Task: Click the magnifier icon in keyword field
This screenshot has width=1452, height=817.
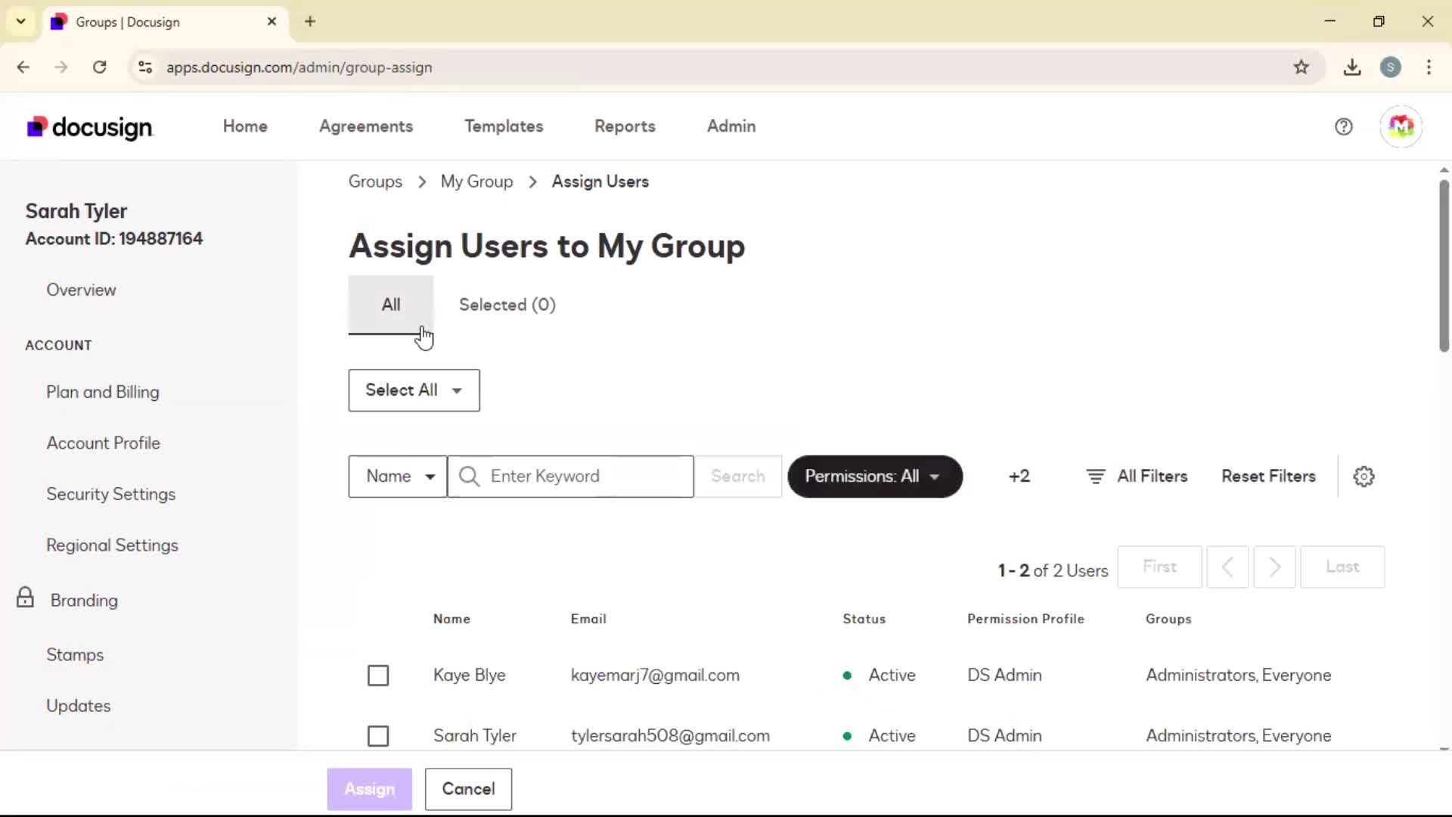Action: [469, 477]
